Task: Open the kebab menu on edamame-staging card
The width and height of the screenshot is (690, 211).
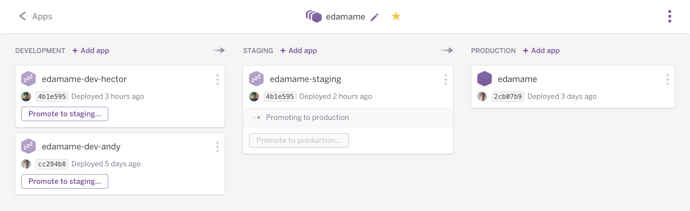Action: pyautogui.click(x=446, y=80)
